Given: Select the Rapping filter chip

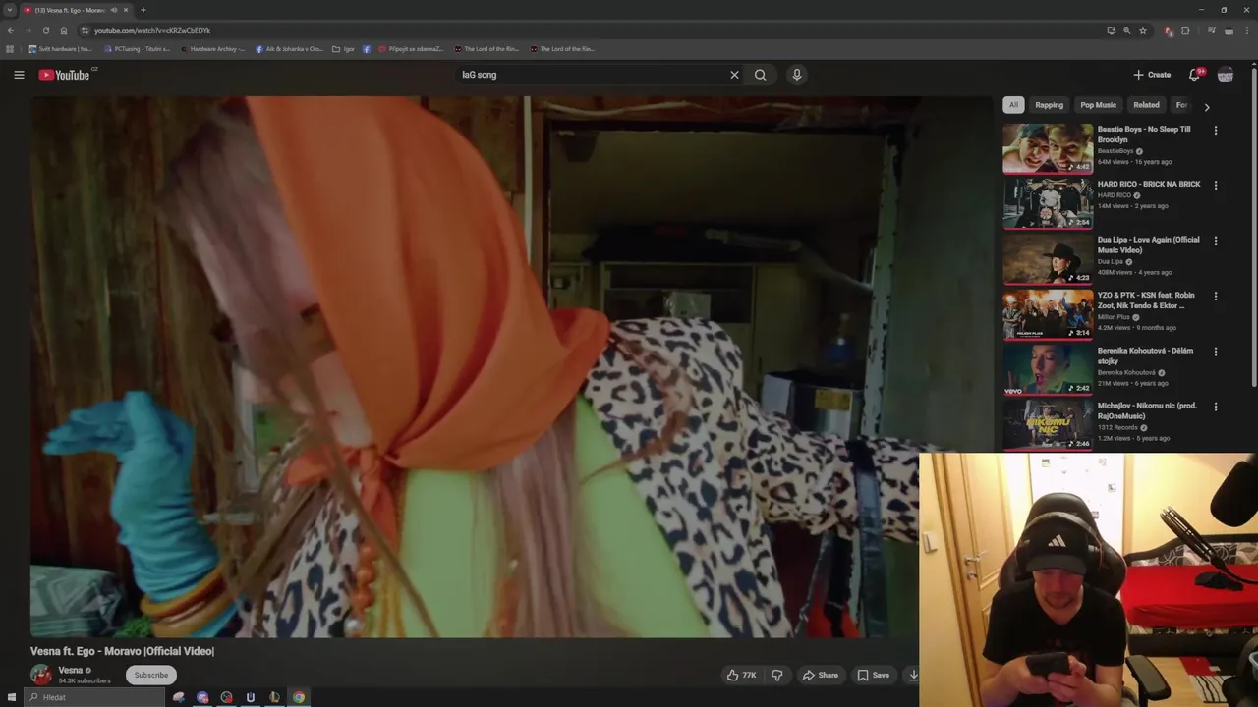Looking at the screenshot, I should pyautogui.click(x=1049, y=105).
